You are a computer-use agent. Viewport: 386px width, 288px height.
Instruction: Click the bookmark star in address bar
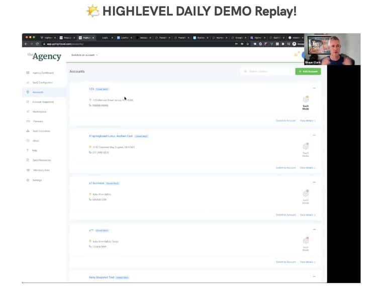[248, 44]
